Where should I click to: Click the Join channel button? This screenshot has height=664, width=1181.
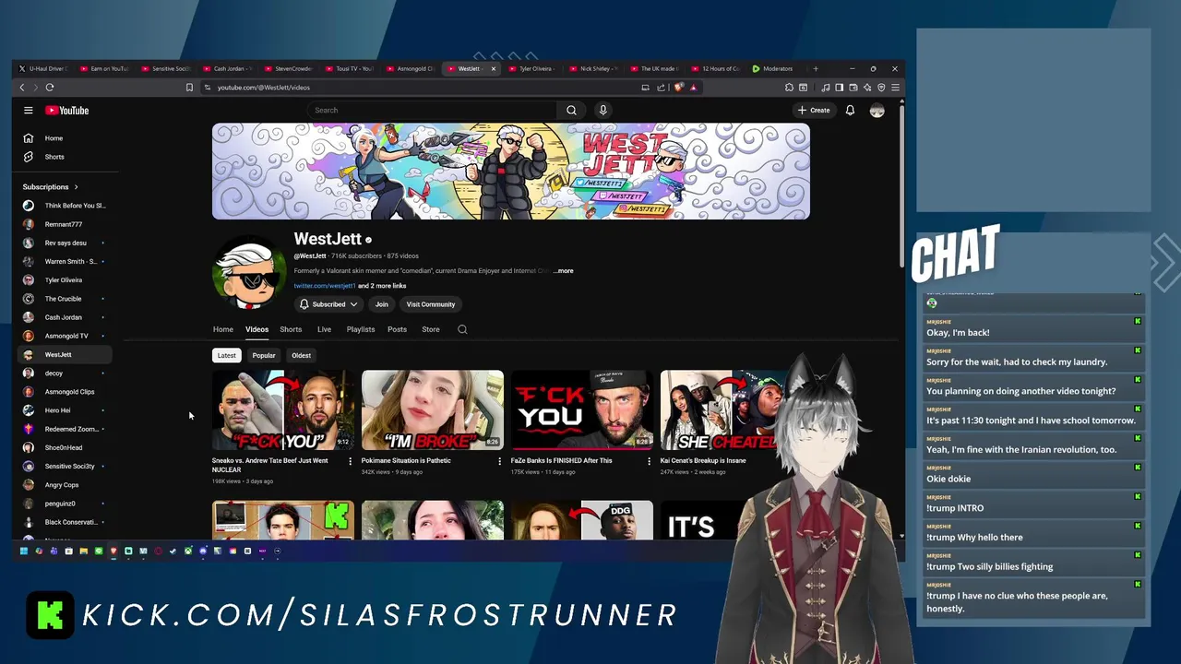tap(381, 304)
